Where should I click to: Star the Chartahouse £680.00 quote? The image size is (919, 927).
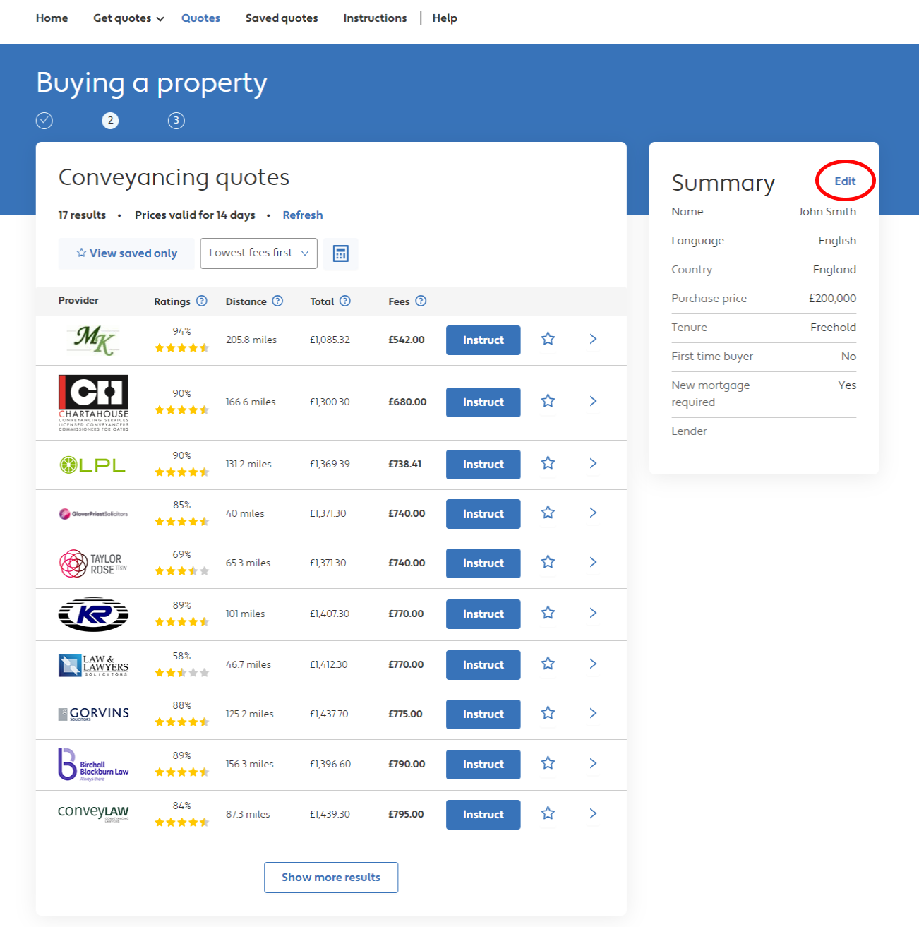point(548,401)
